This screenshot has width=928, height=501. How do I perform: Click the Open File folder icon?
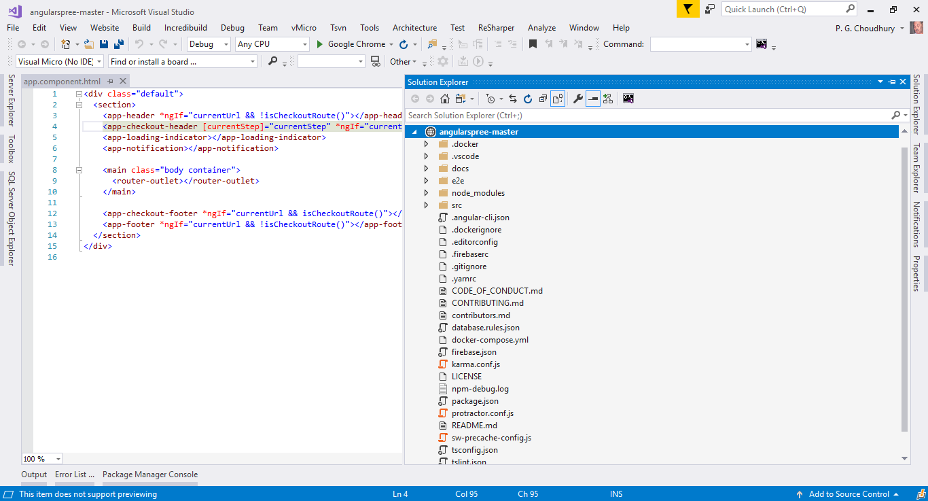89,44
